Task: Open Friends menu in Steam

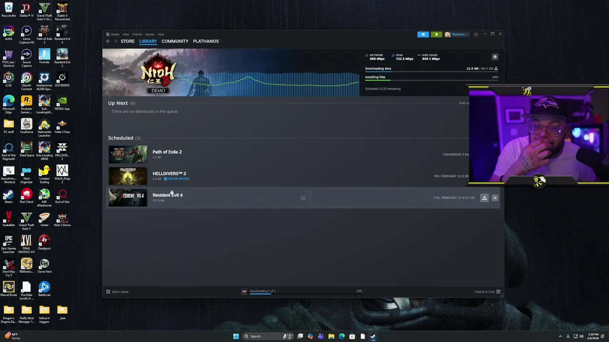Action: [137, 34]
